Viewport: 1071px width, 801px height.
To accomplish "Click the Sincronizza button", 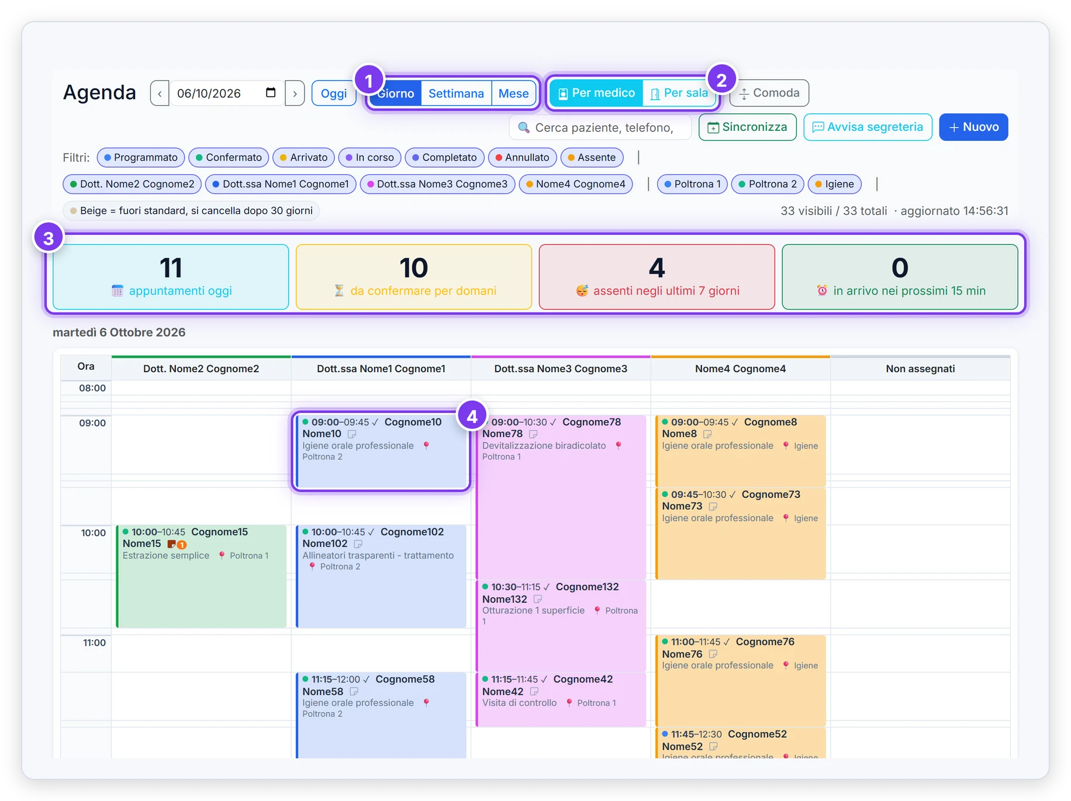I will [748, 127].
